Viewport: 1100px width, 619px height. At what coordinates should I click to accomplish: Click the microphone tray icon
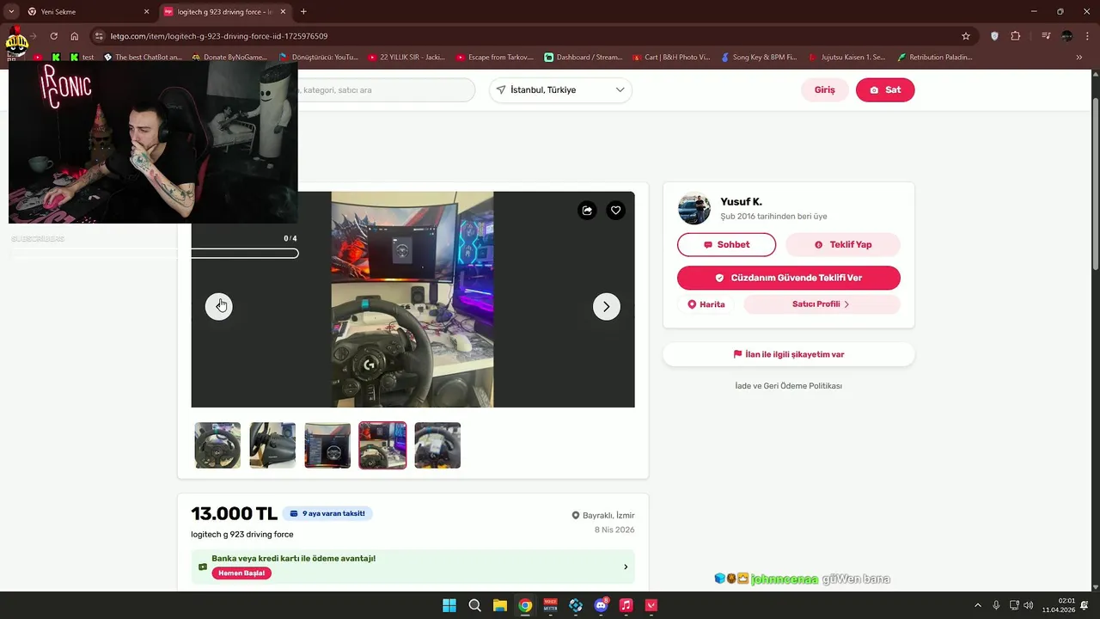point(996,605)
